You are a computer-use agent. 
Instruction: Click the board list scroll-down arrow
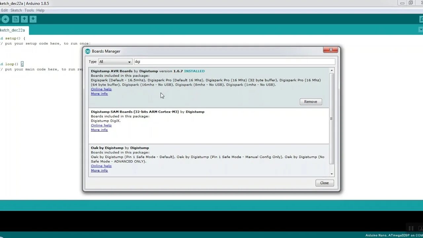tap(331, 174)
